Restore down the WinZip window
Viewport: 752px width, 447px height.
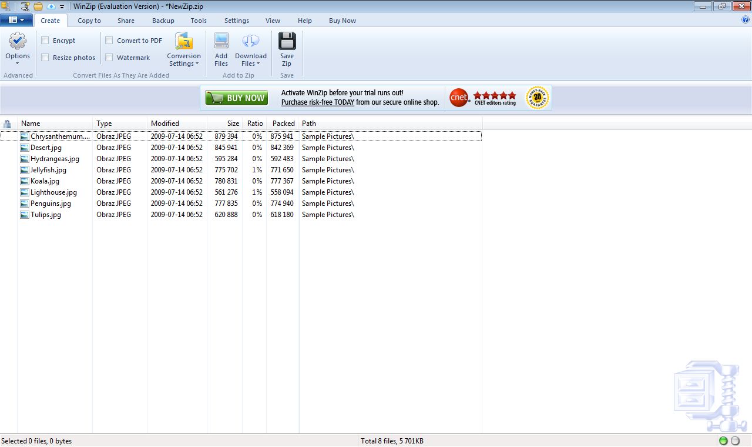click(x=721, y=6)
